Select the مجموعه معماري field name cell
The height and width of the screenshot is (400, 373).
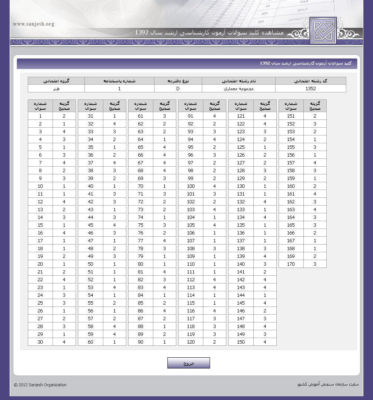tap(239, 89)
